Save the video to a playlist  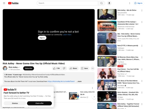tap(85, 68)
